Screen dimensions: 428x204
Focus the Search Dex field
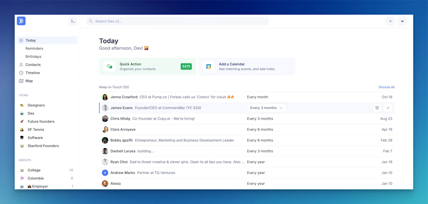pyautogui.click(x=177, y=21)
